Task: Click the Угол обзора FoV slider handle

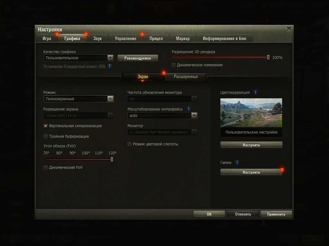Action: (x=112, y=160)
